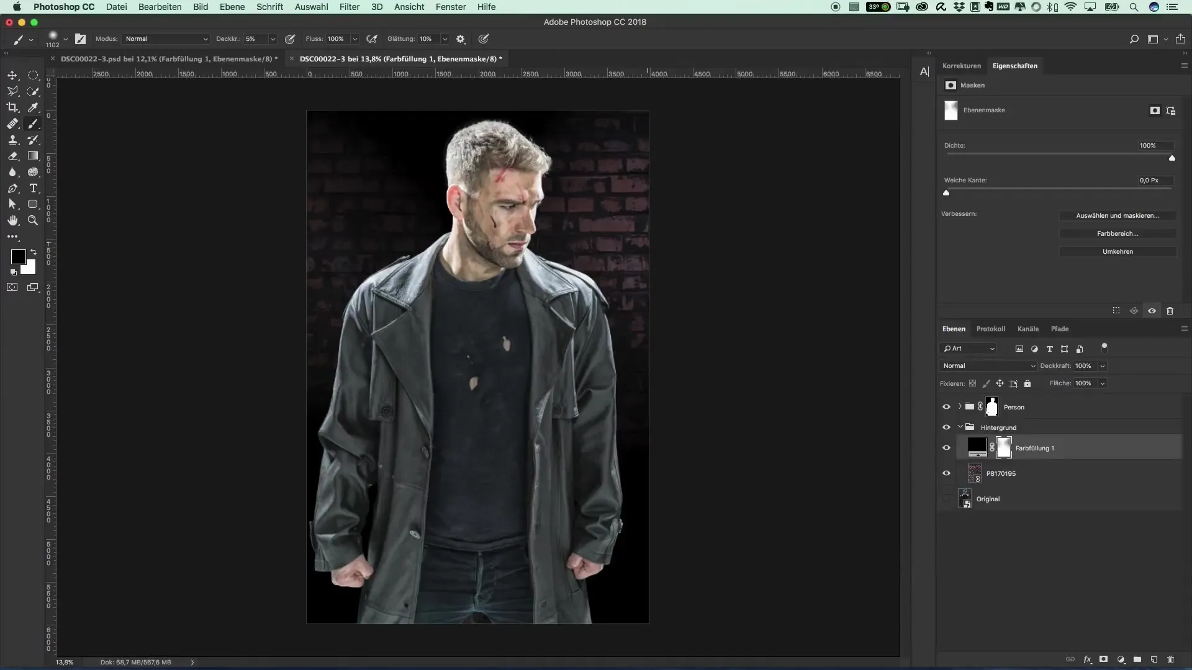Open brush smoothing options gear
The height and width of the screenshot is (670, 1192).
tap(461, 38)
